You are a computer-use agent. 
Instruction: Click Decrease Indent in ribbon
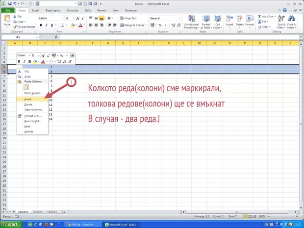point(109,25)
